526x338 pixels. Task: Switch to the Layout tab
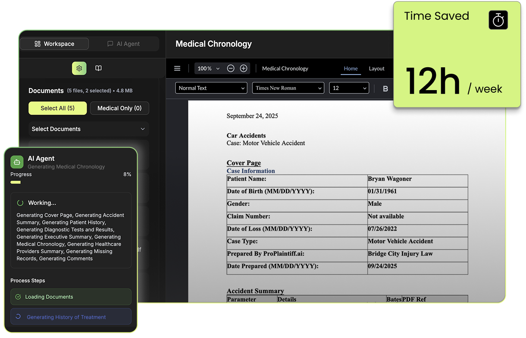(x=376, y=69)
